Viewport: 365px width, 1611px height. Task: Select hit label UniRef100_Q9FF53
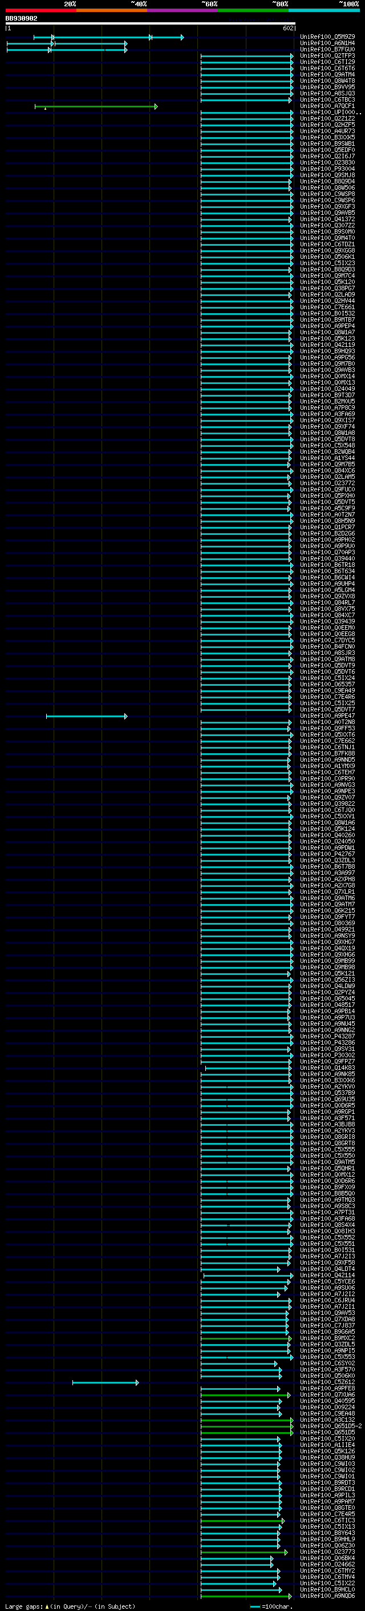[327, 729]
